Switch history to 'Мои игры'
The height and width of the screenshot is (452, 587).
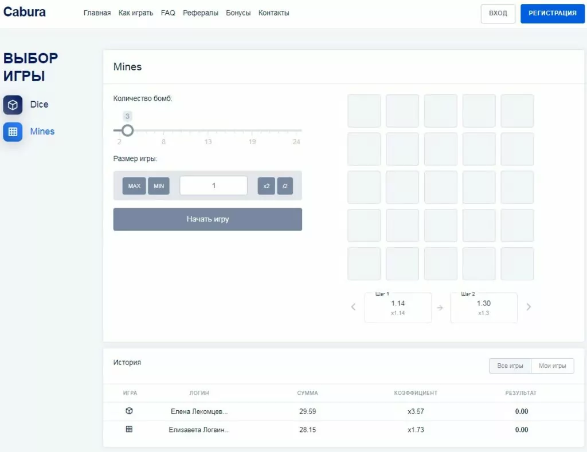point(553,366)
